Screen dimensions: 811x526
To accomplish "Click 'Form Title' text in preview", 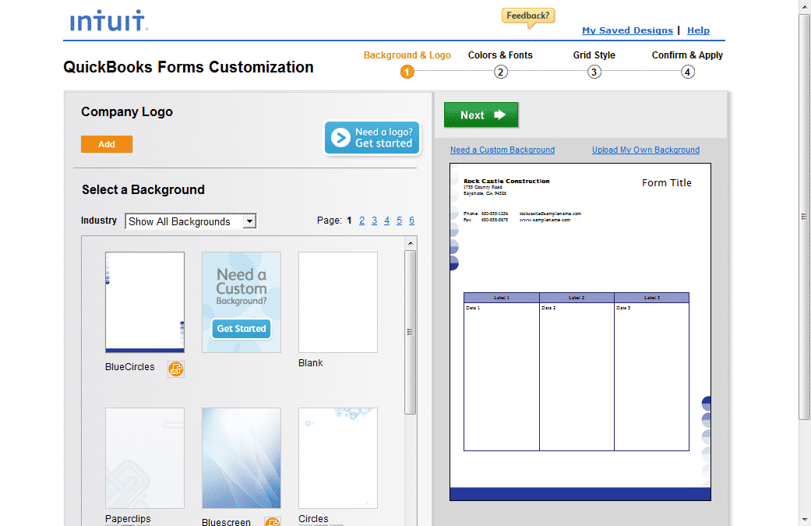I will point(666,182).
